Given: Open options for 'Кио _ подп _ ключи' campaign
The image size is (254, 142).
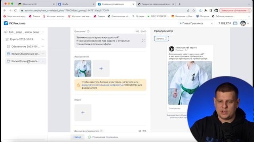Looking at the screenshot, I should pos(43,32).
